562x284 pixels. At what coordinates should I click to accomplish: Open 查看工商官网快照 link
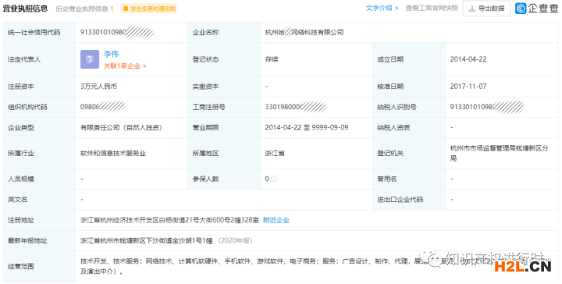[x=432, y=9]
